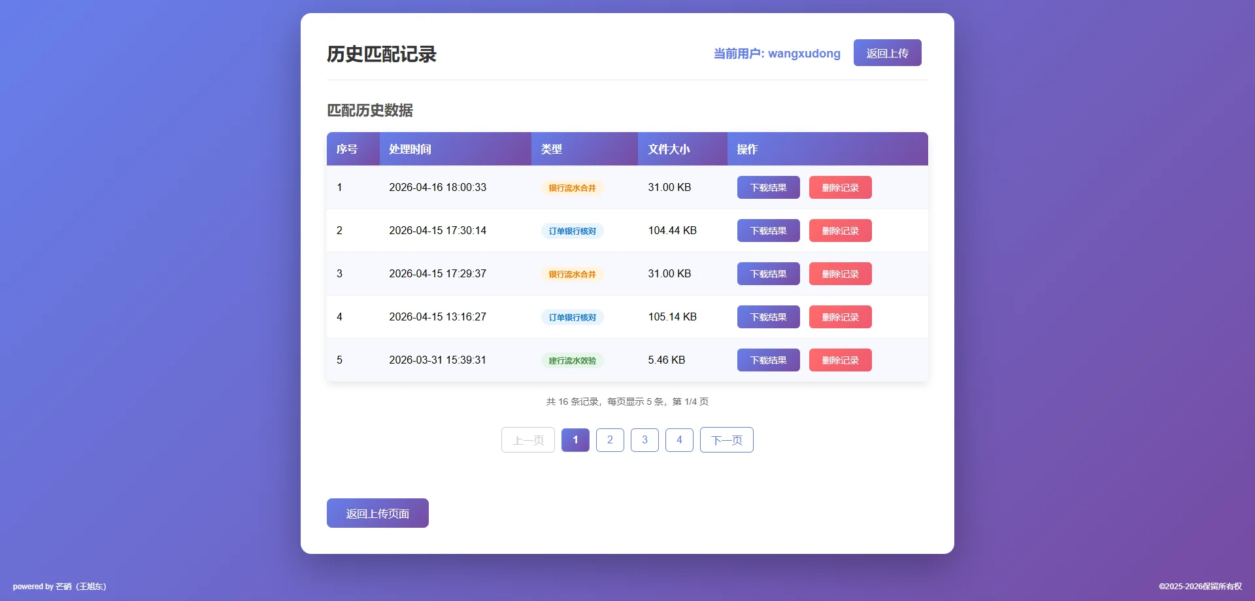Click the 返回上传页面 button at bottom
Viewport: 1255px width, 601px height.
(378, 513)
